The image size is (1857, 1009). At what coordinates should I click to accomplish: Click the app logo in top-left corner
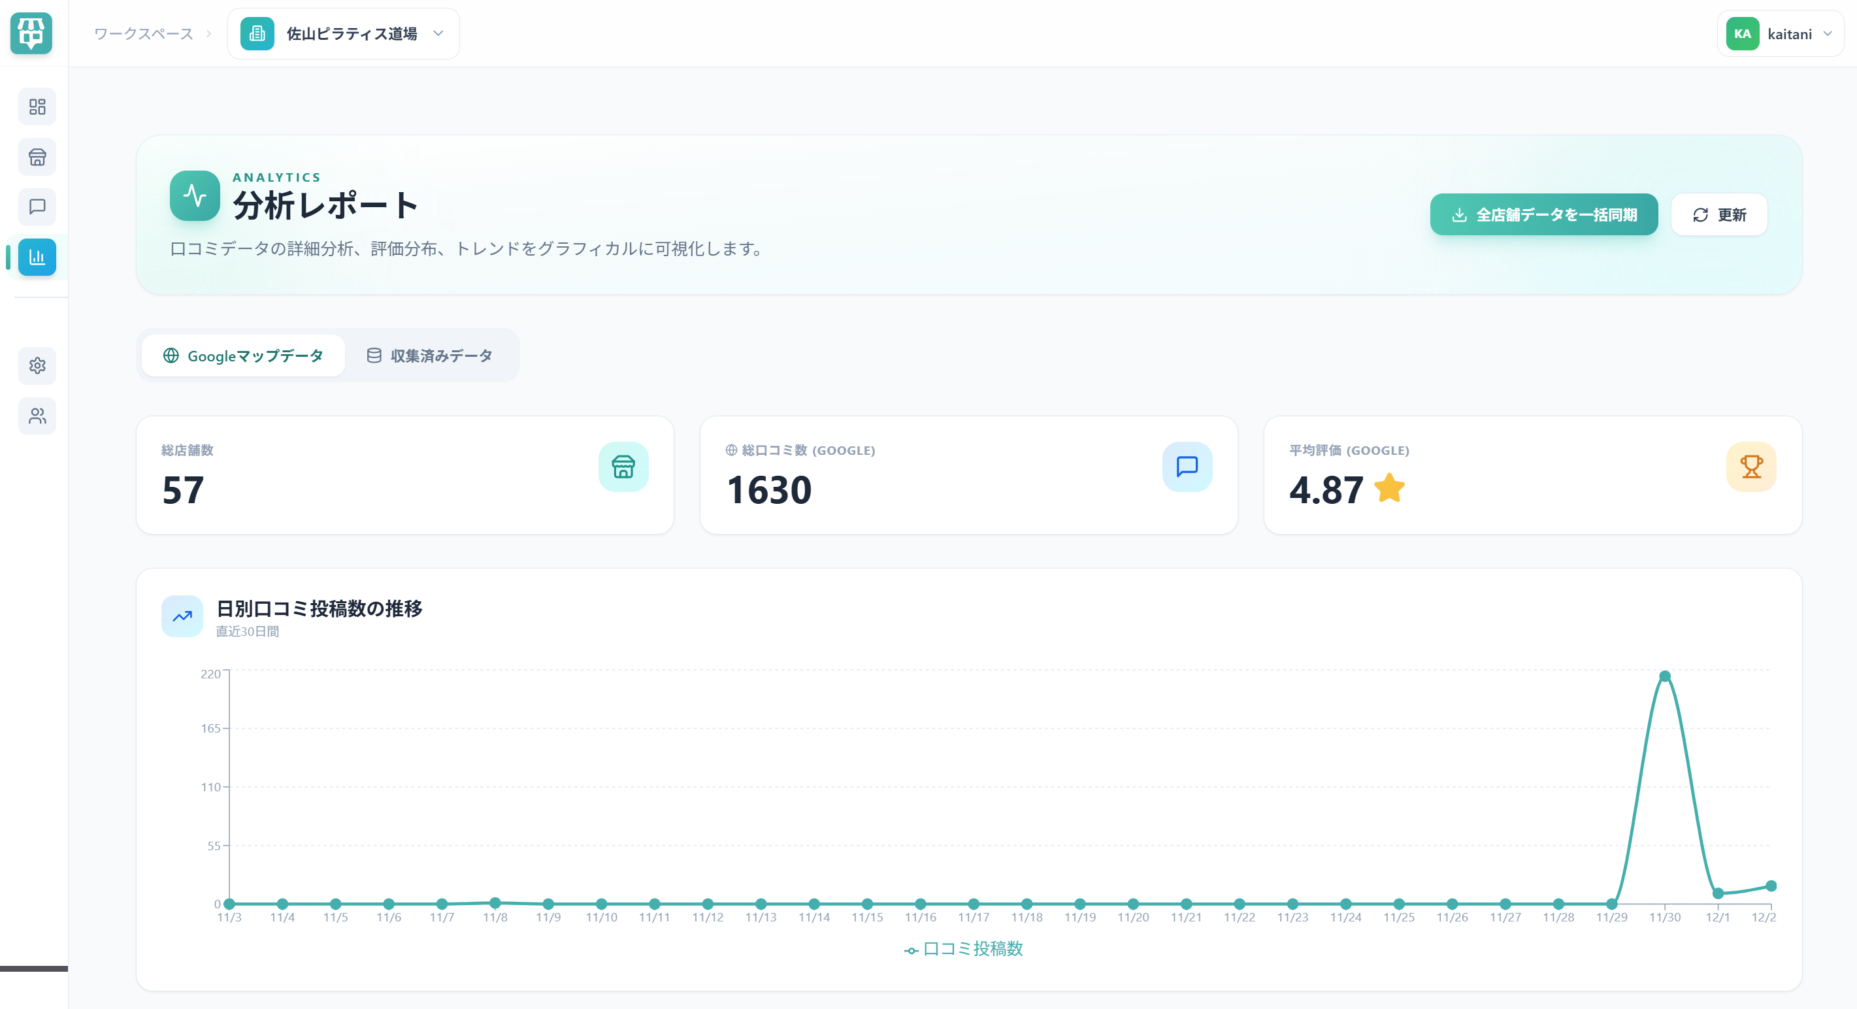[31, 33]
